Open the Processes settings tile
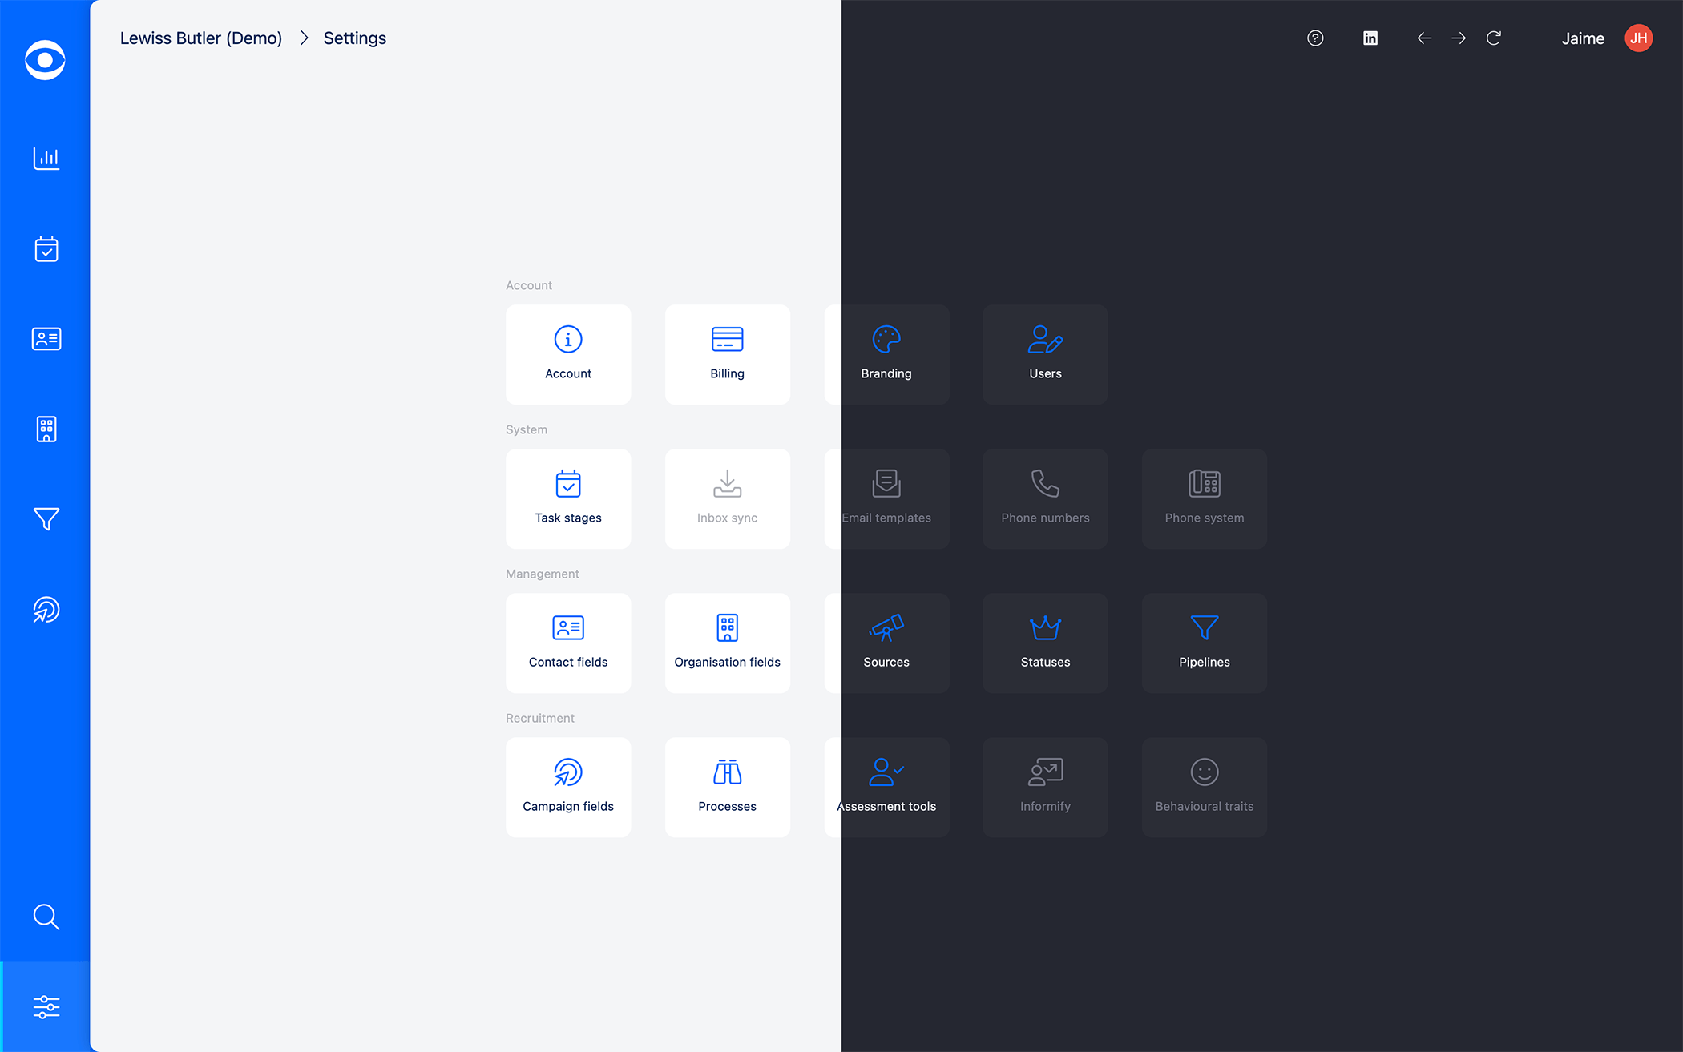1683x1052 pixels. [727, 787]
